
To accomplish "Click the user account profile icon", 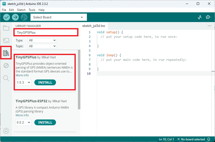I will [6, 131].
